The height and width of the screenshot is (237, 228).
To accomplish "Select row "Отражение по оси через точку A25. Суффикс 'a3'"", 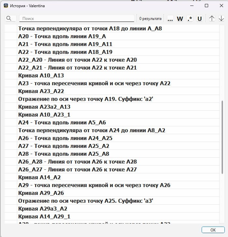I will [x=112, y=201].
